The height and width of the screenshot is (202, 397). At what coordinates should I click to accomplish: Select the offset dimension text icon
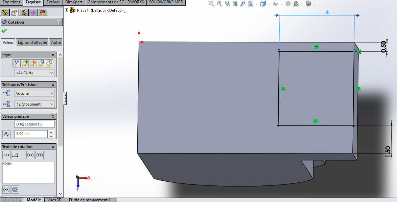coord(15,155)
